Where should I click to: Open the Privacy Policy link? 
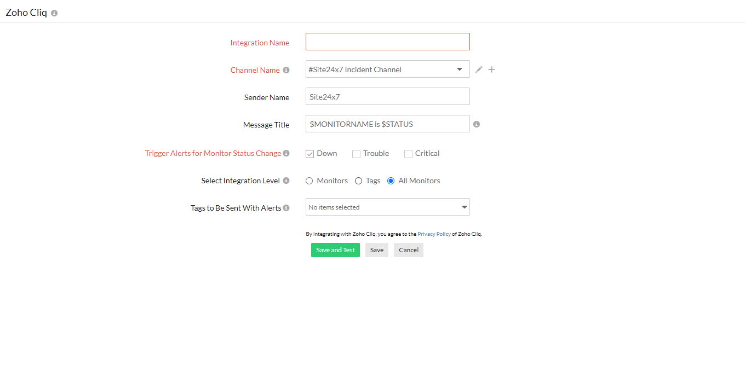click(434, 234)
